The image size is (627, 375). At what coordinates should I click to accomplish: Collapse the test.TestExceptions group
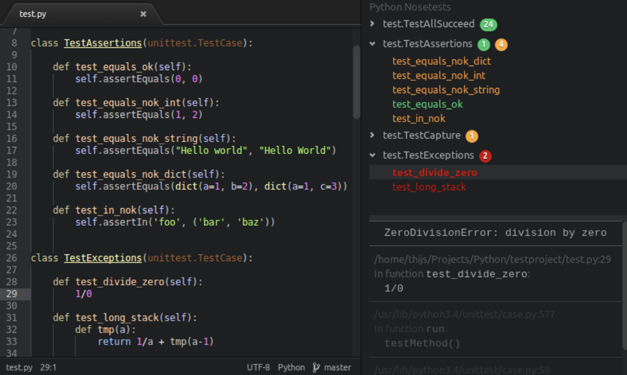(372, 155)
